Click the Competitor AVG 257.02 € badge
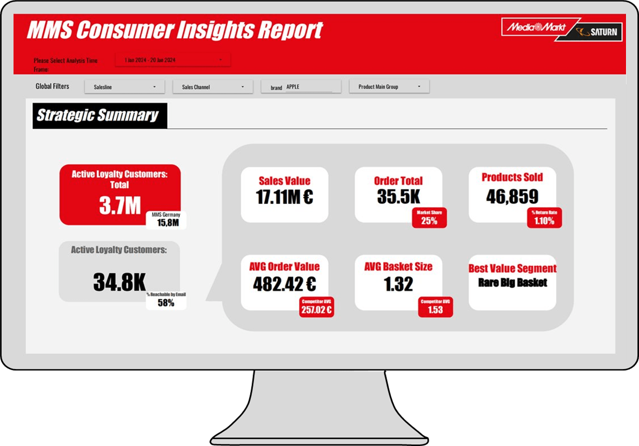The height and width of the screenshot is (446, 639). coord(316,307)
